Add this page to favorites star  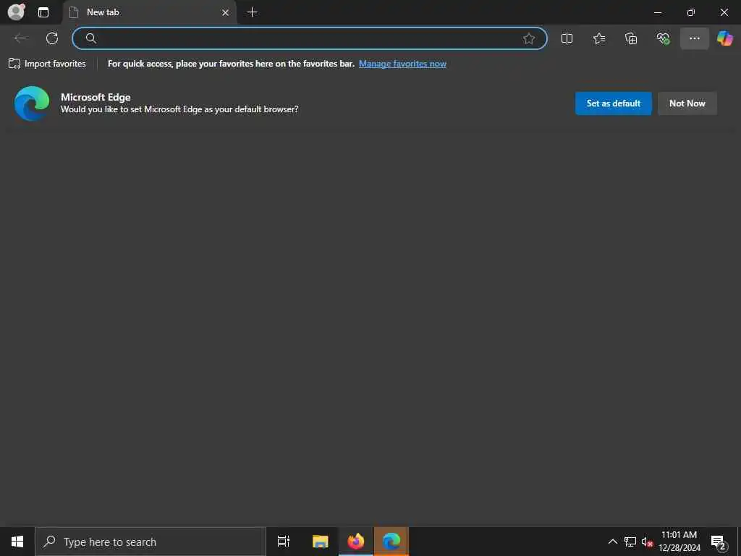(x=529, y=38)
